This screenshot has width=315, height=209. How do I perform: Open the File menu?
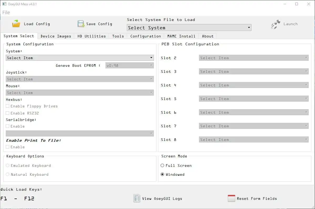pyautogui.click(x=6, y=12)
